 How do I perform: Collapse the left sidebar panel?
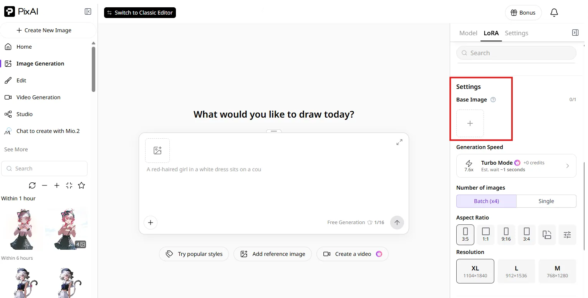[88, 11]
